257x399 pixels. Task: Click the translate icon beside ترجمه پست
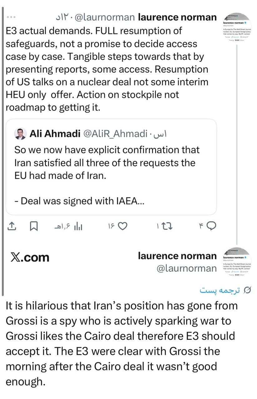coord(247,290)
